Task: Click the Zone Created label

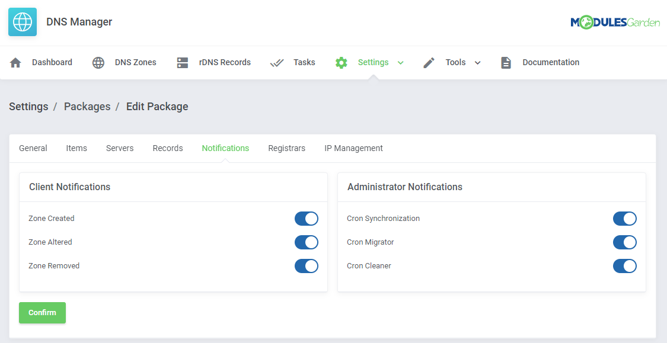Action: click(x=52, y=219)
